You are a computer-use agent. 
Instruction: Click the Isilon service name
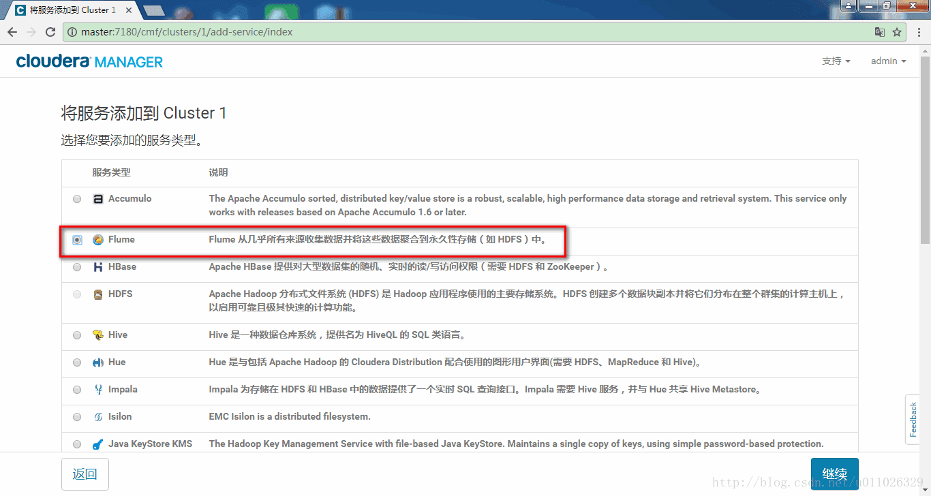pos(120,417)
